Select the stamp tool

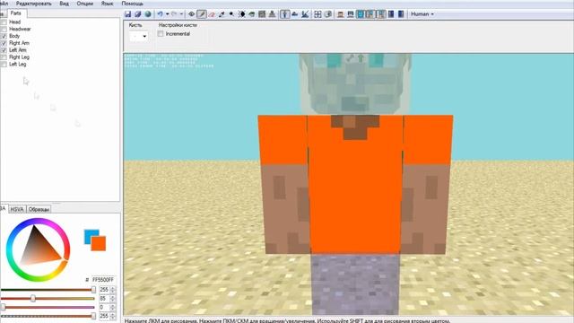272,14
